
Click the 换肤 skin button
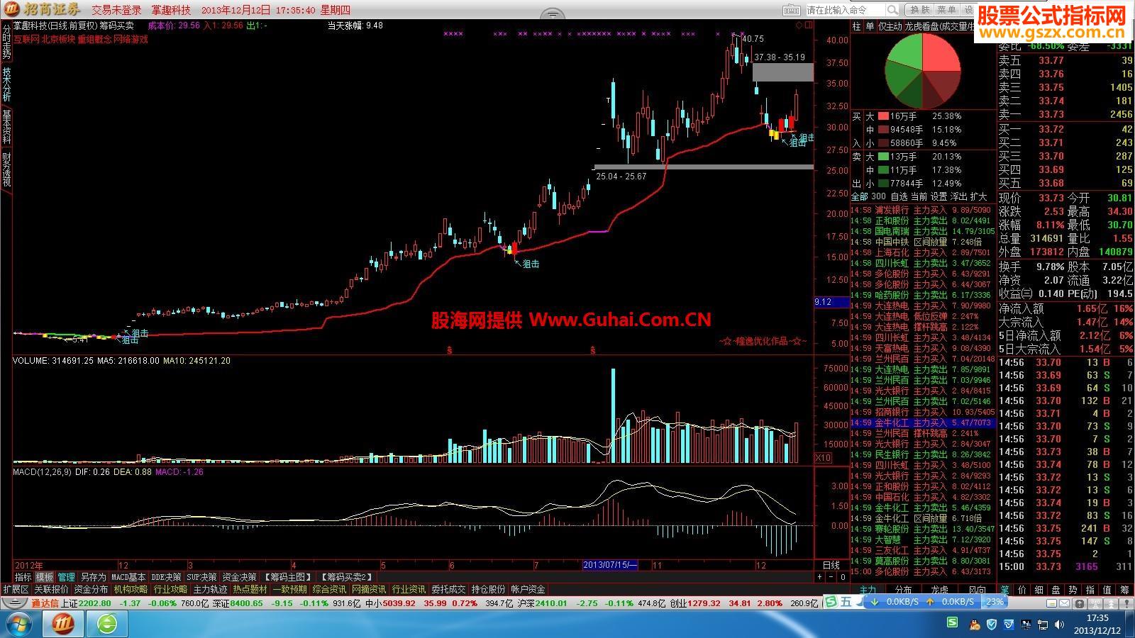click(920, 10)
